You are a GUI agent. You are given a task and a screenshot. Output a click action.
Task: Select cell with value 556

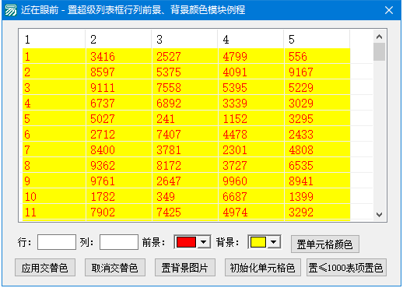pos(317,56)
